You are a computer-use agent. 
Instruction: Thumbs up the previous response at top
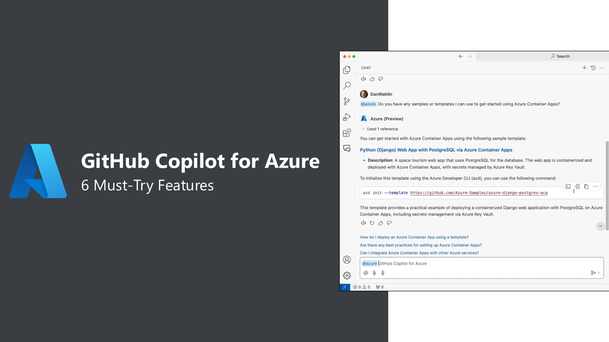click(x=372, y=79)
